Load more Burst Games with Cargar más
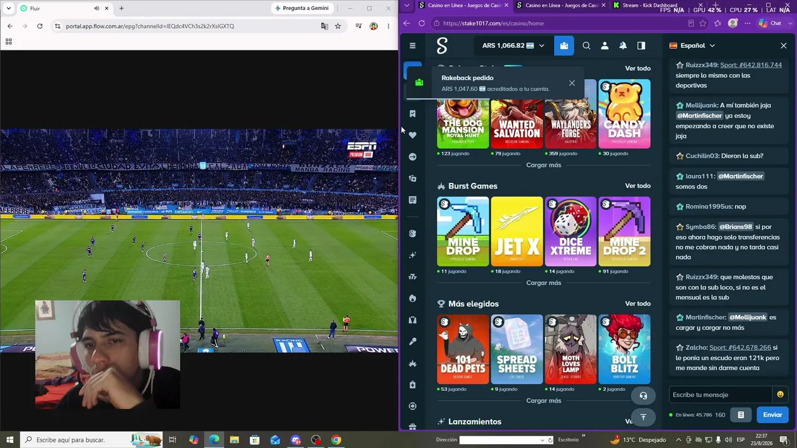 (x=544, y=283)
